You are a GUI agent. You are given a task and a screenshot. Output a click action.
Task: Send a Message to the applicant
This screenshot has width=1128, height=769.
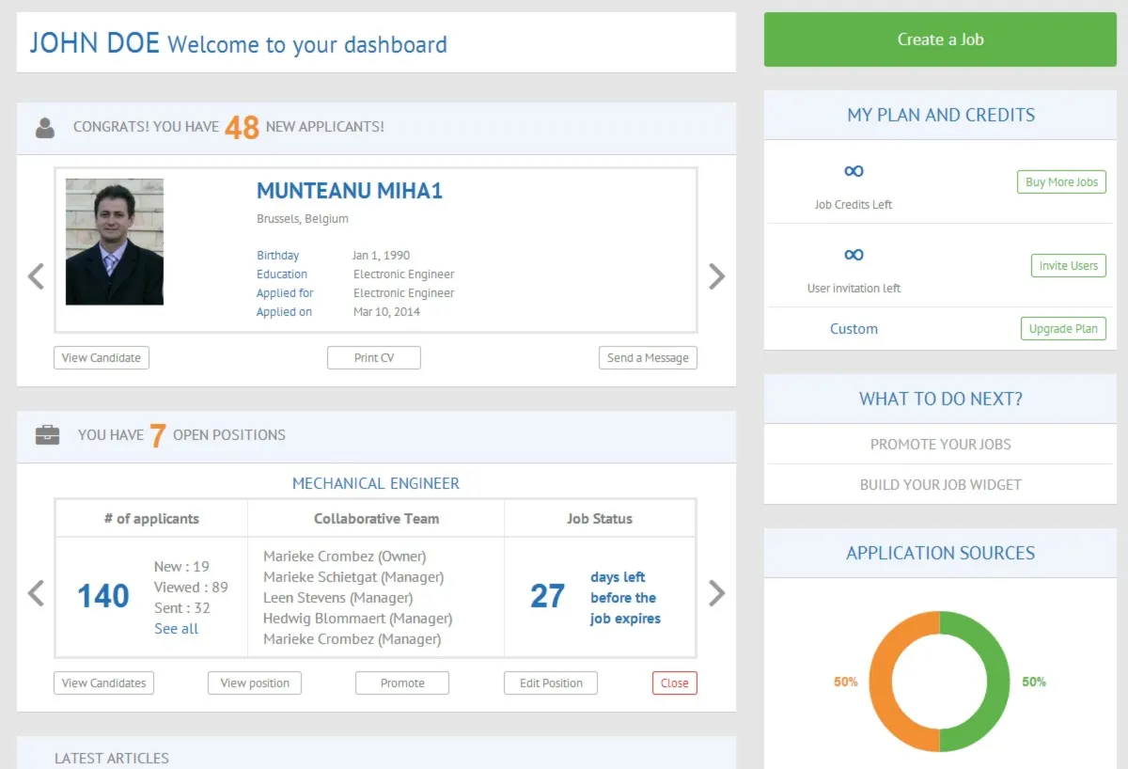click(648, 357)
